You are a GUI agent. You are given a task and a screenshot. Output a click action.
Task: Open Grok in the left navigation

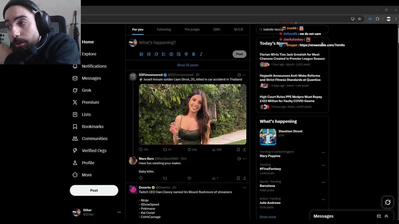tap(82, 90)
